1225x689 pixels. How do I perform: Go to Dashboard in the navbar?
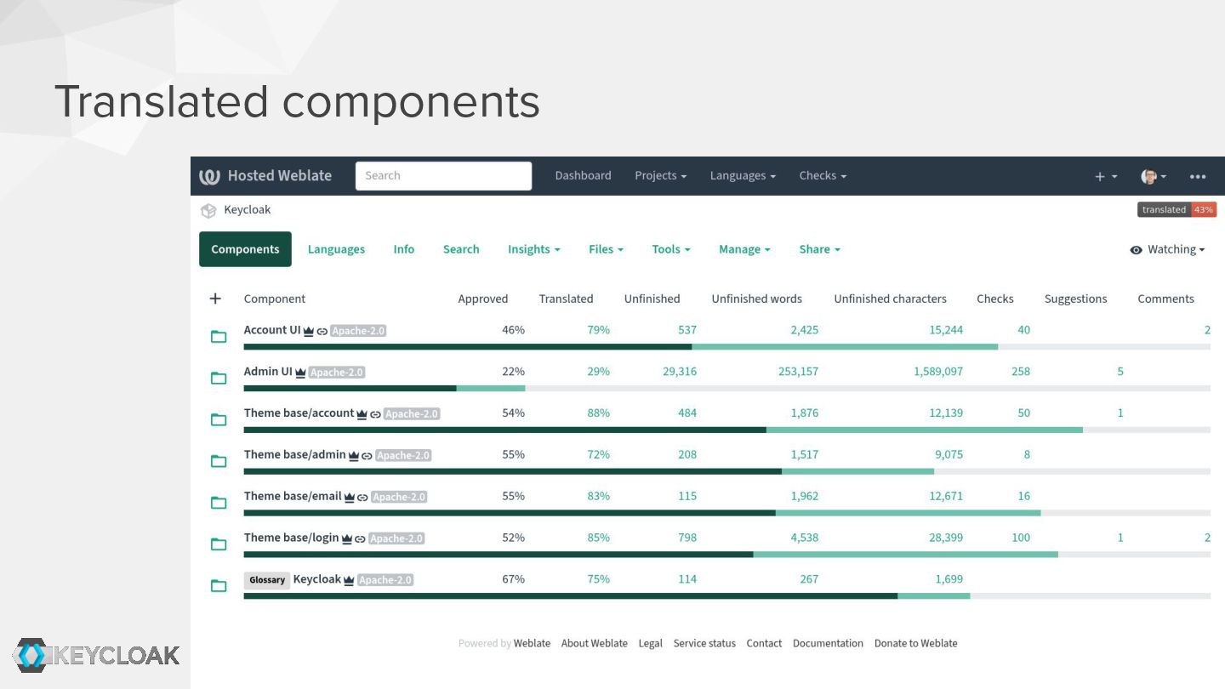tap(583, 176)
